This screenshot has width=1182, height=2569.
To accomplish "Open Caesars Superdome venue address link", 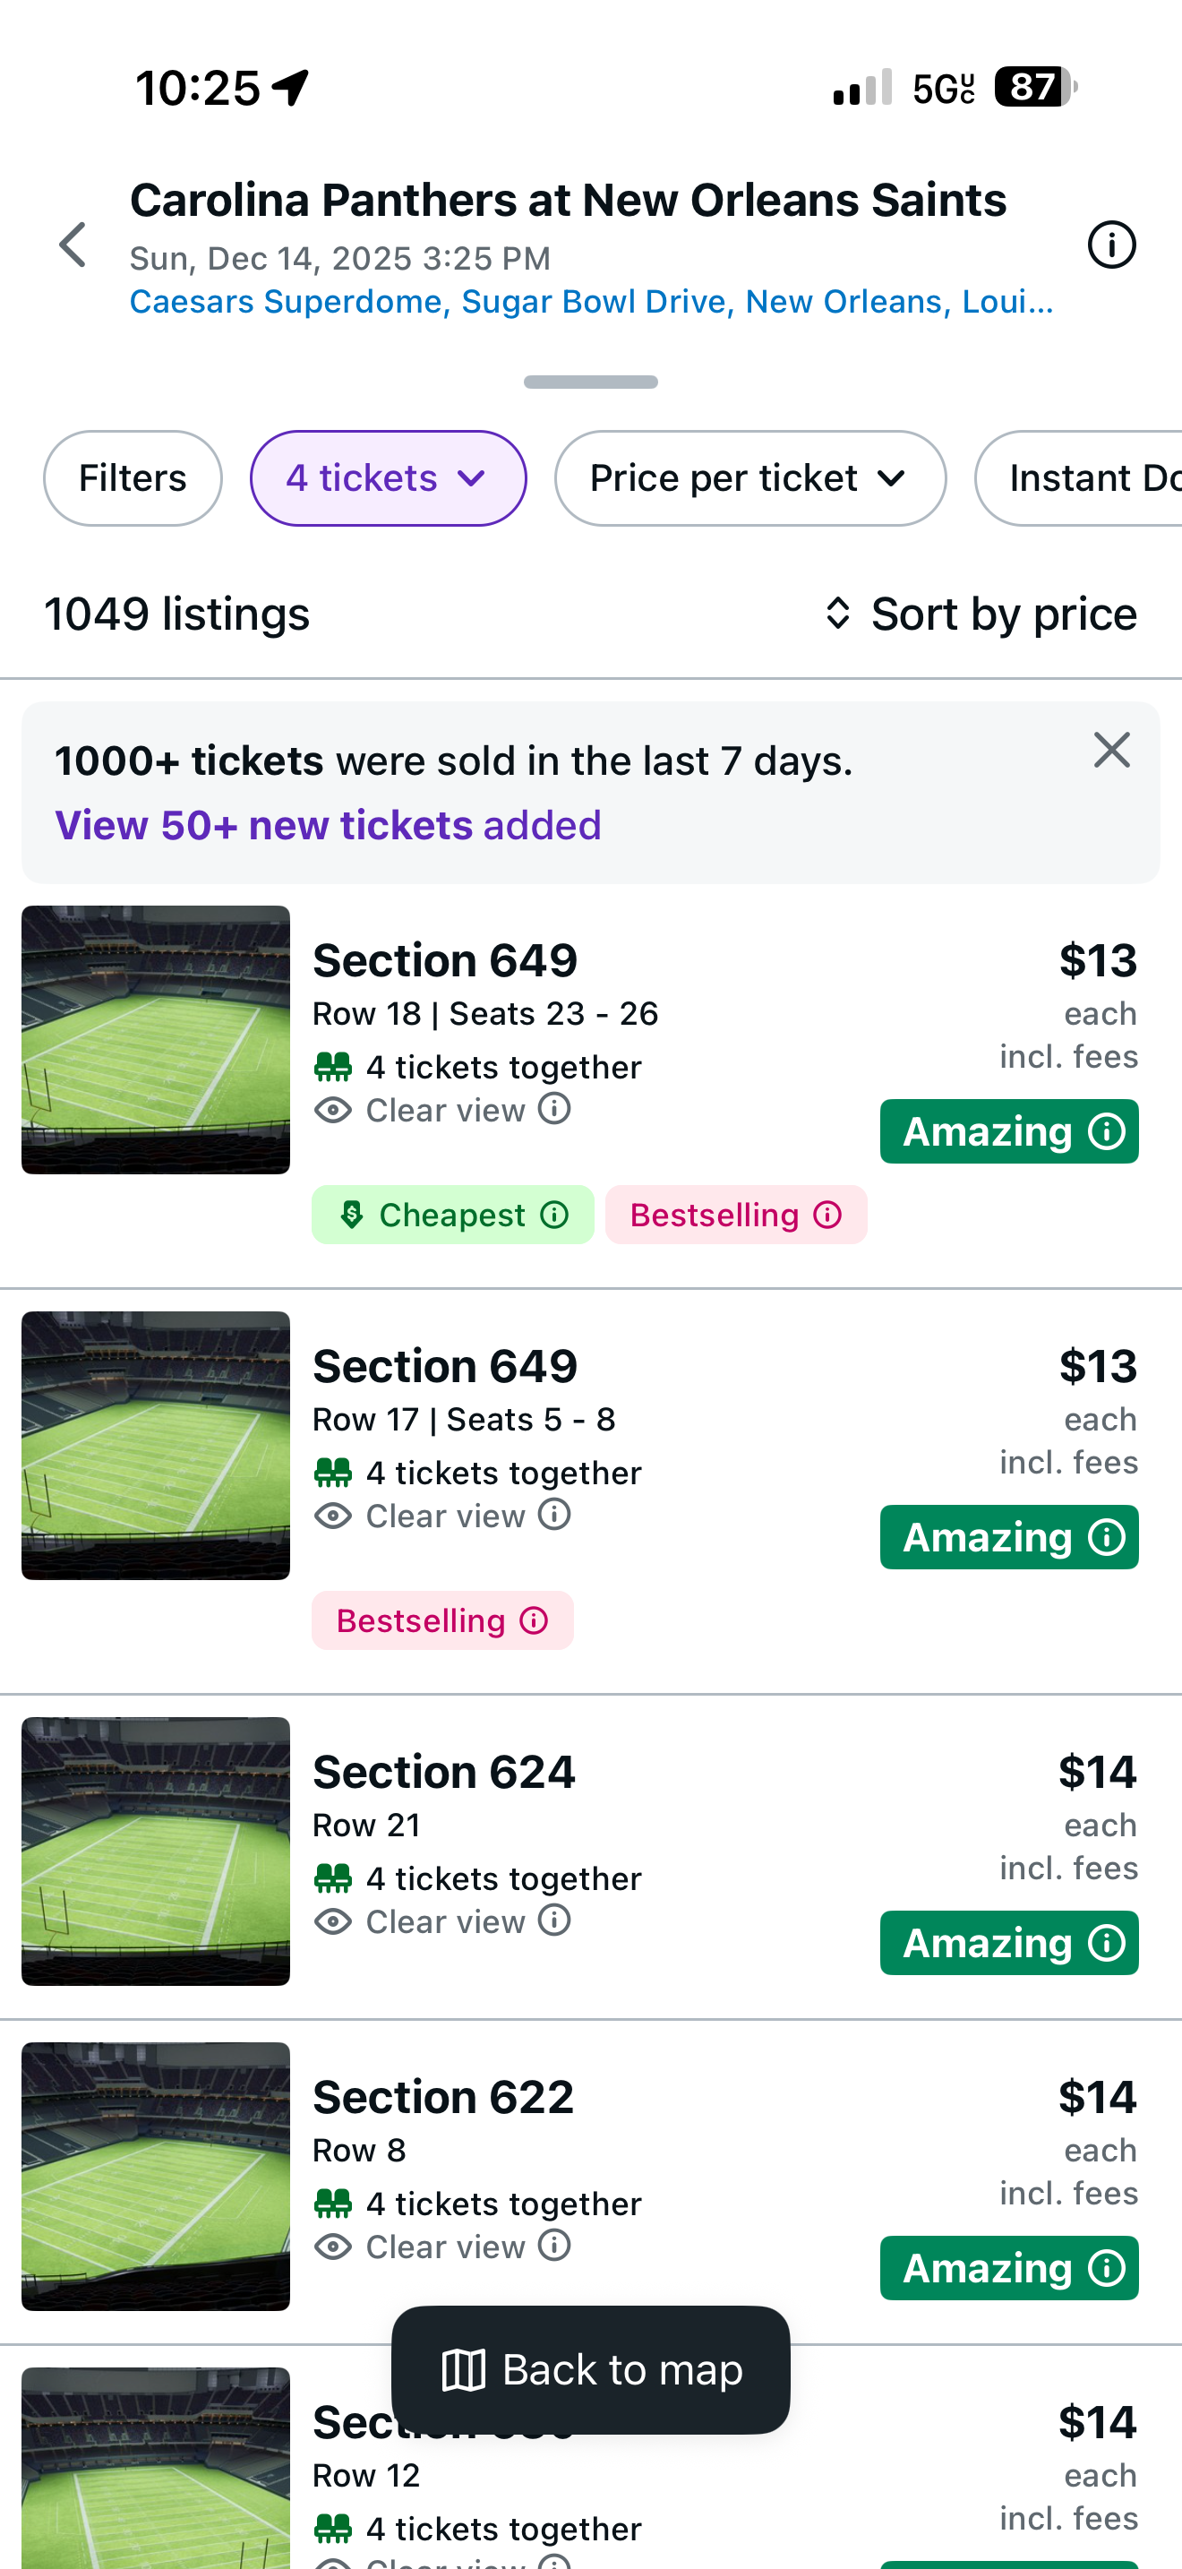I will coord(591,301).
